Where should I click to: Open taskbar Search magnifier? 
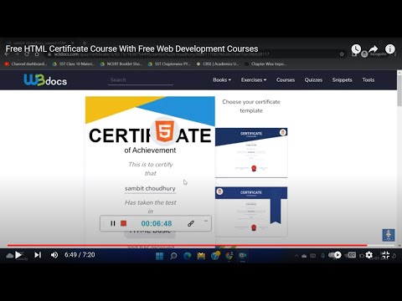tap(173, 256)
